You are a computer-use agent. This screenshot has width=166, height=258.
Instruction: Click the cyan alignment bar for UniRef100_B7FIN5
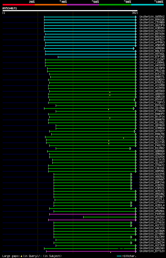click(97, 57)
